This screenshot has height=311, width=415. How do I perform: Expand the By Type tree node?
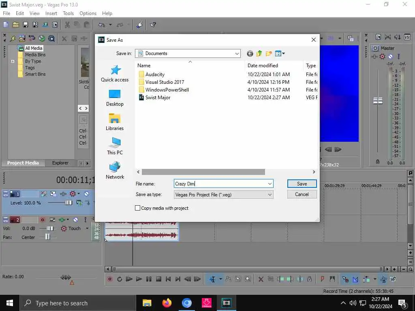click(x=13, y=62)
